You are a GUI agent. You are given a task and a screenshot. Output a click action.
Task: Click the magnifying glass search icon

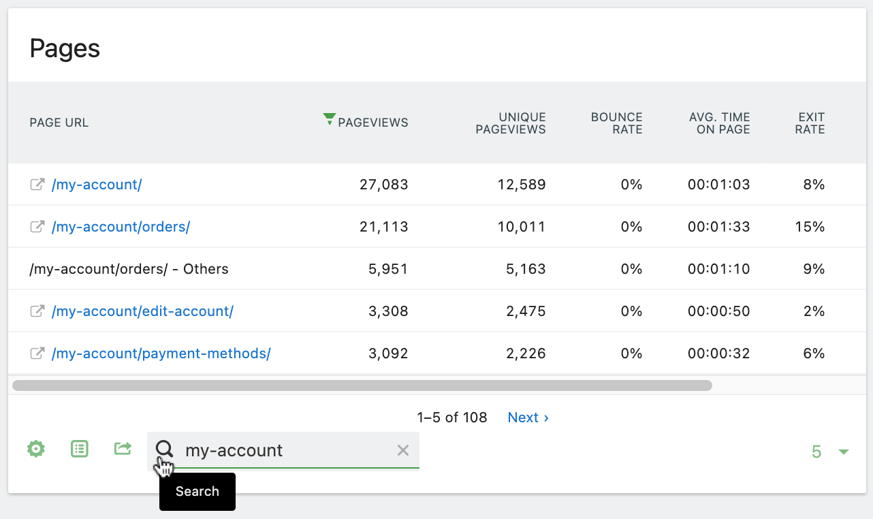pyautogui.click(x=164, y=449)
